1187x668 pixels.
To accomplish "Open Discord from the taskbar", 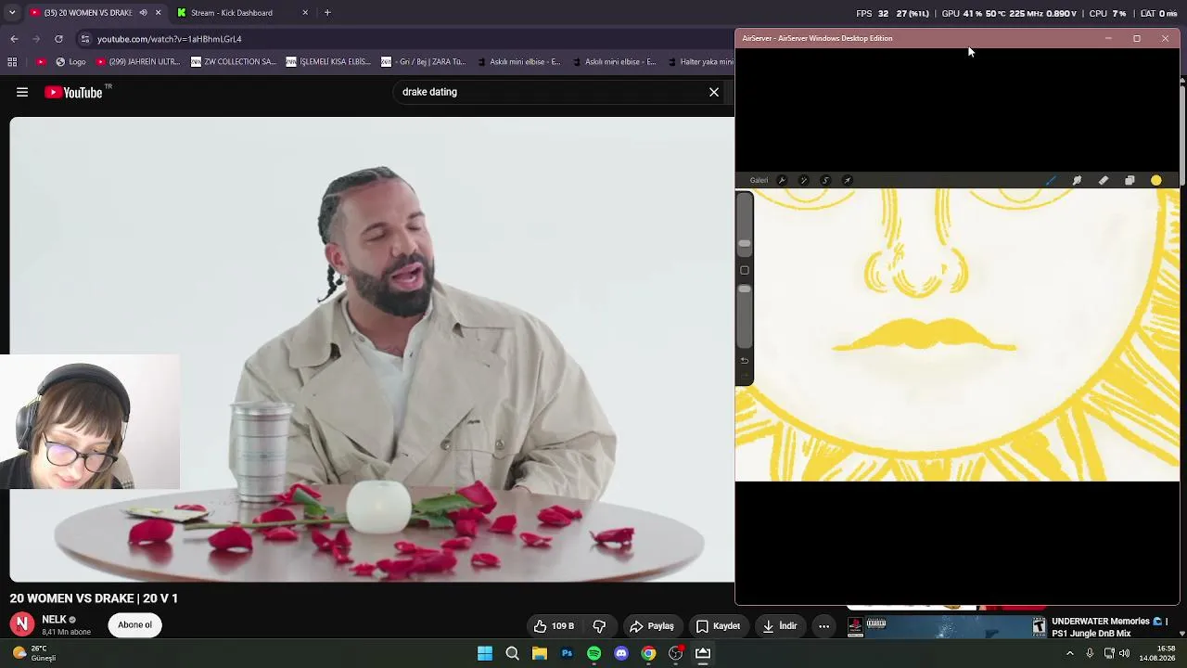I will coord(621,653).
